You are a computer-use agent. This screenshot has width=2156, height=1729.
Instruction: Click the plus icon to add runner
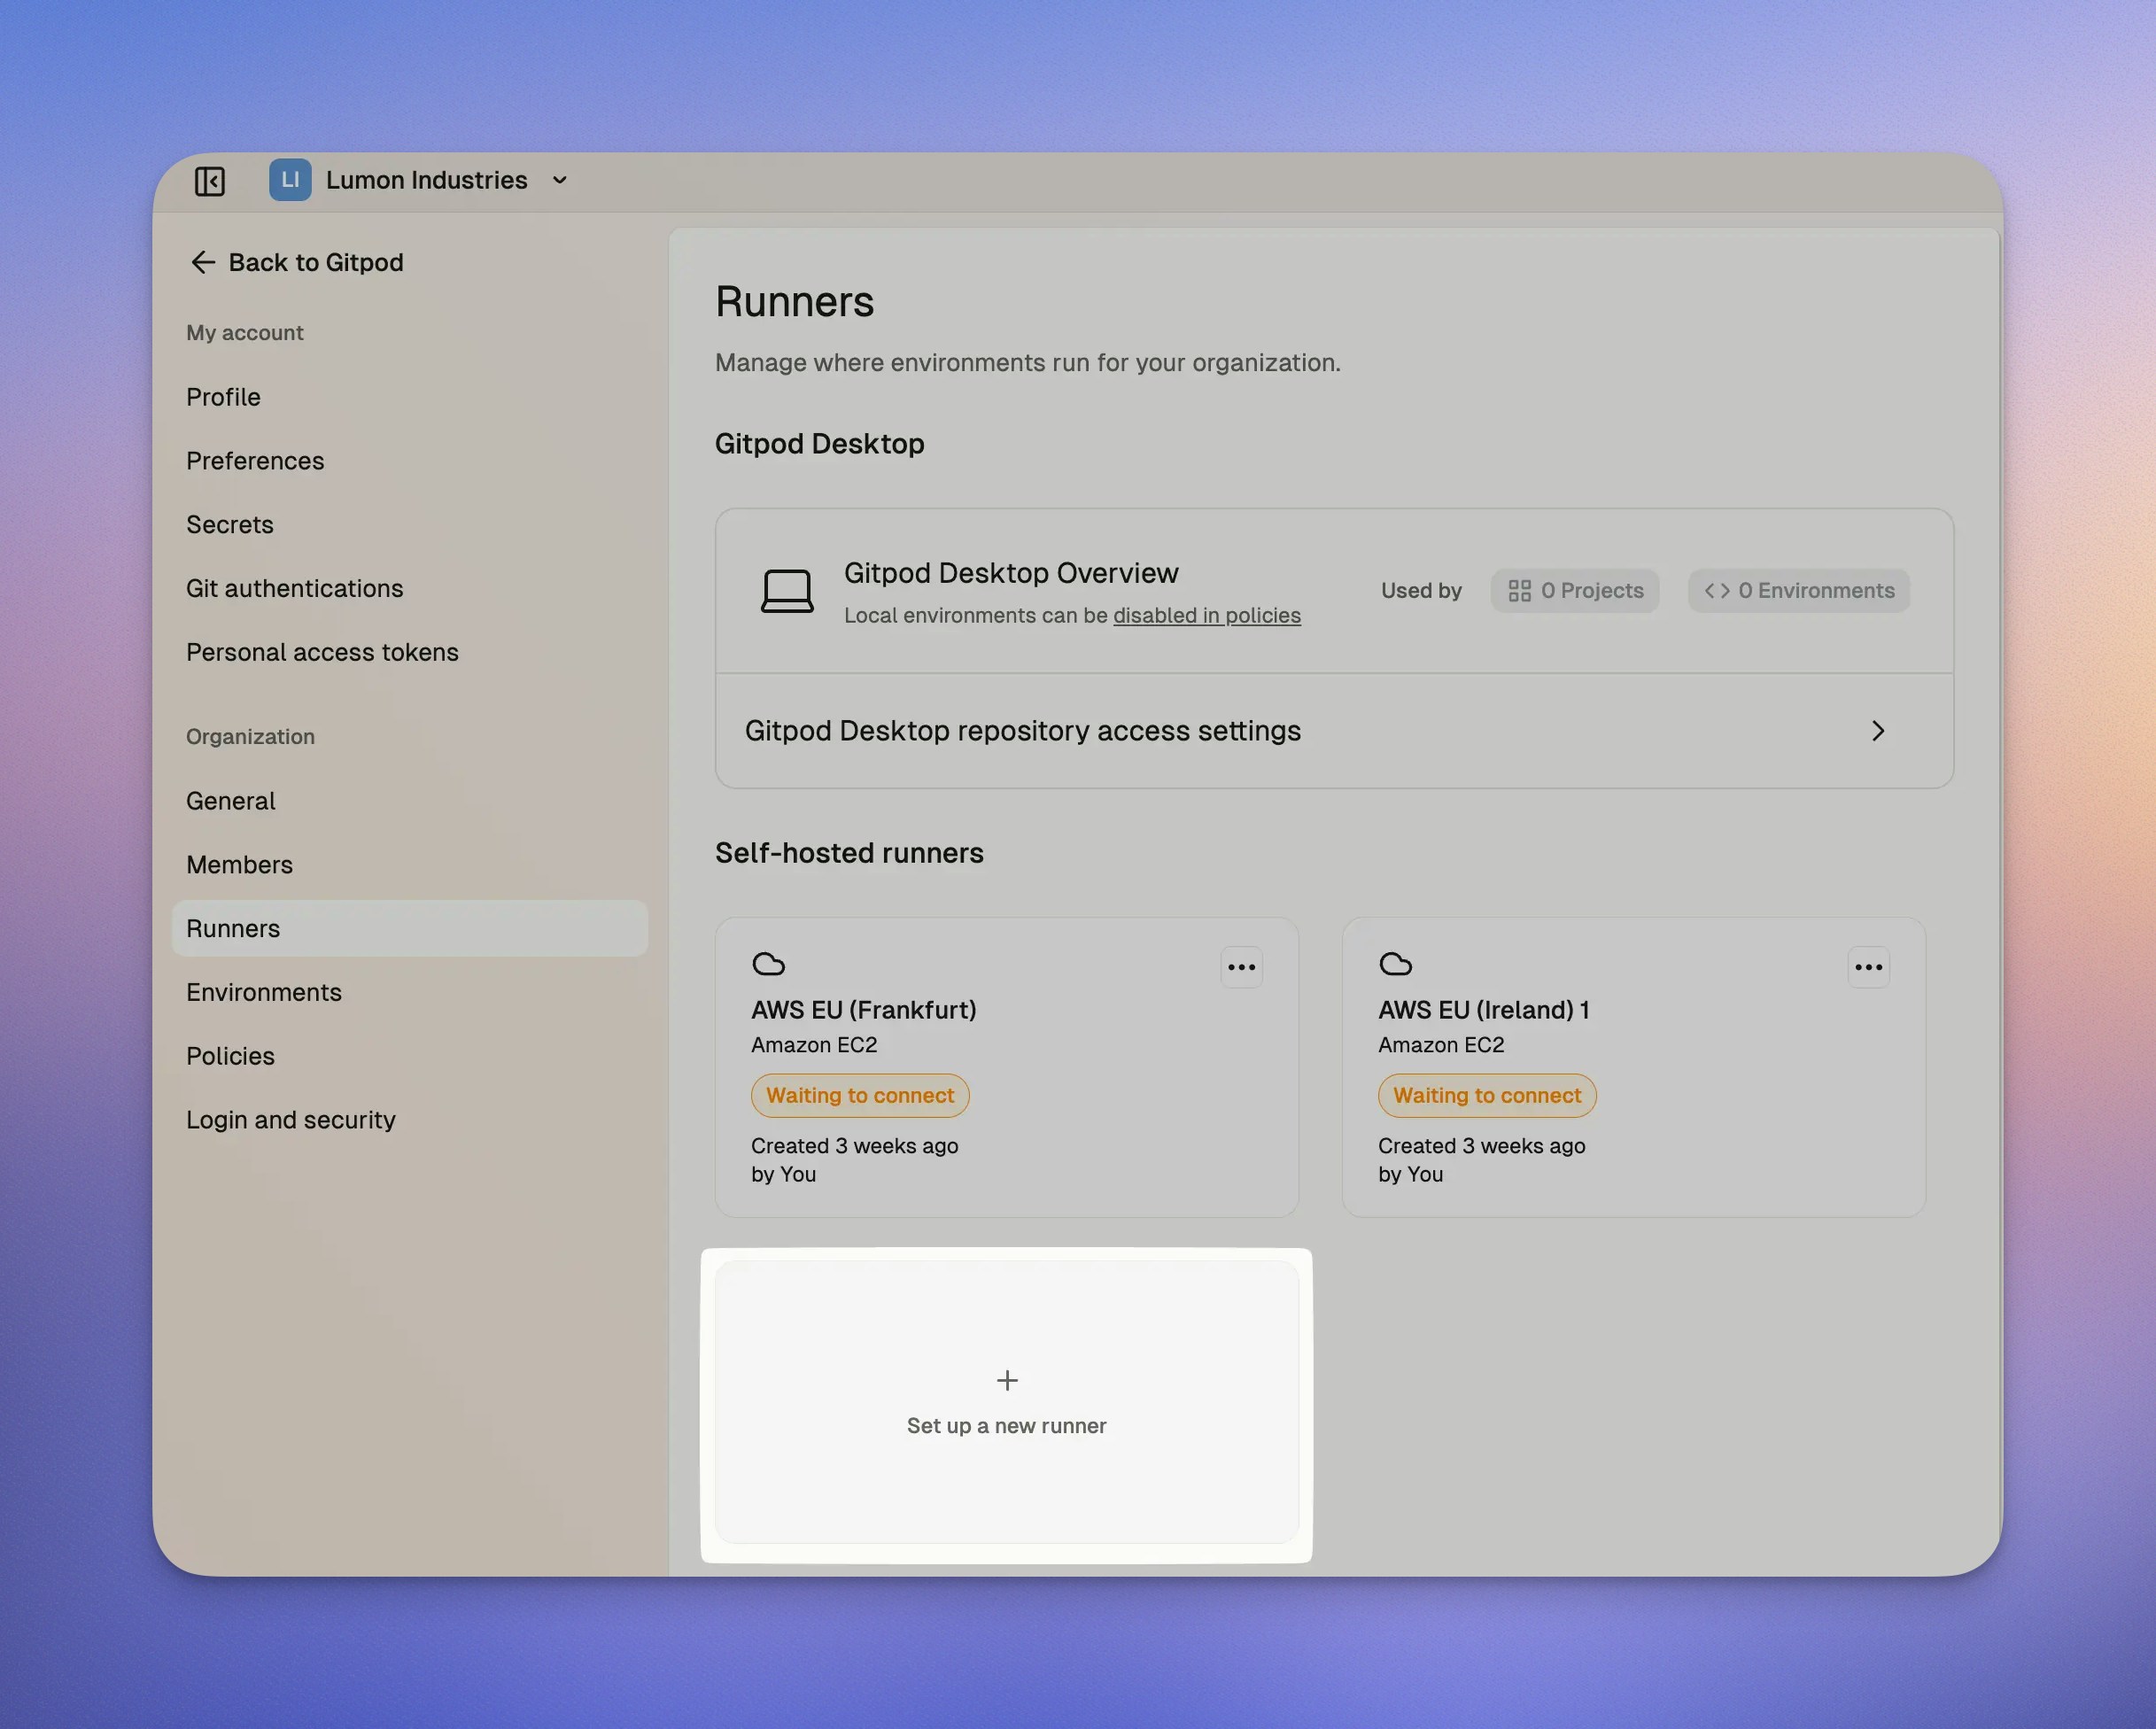[x=1007, y=1380]
